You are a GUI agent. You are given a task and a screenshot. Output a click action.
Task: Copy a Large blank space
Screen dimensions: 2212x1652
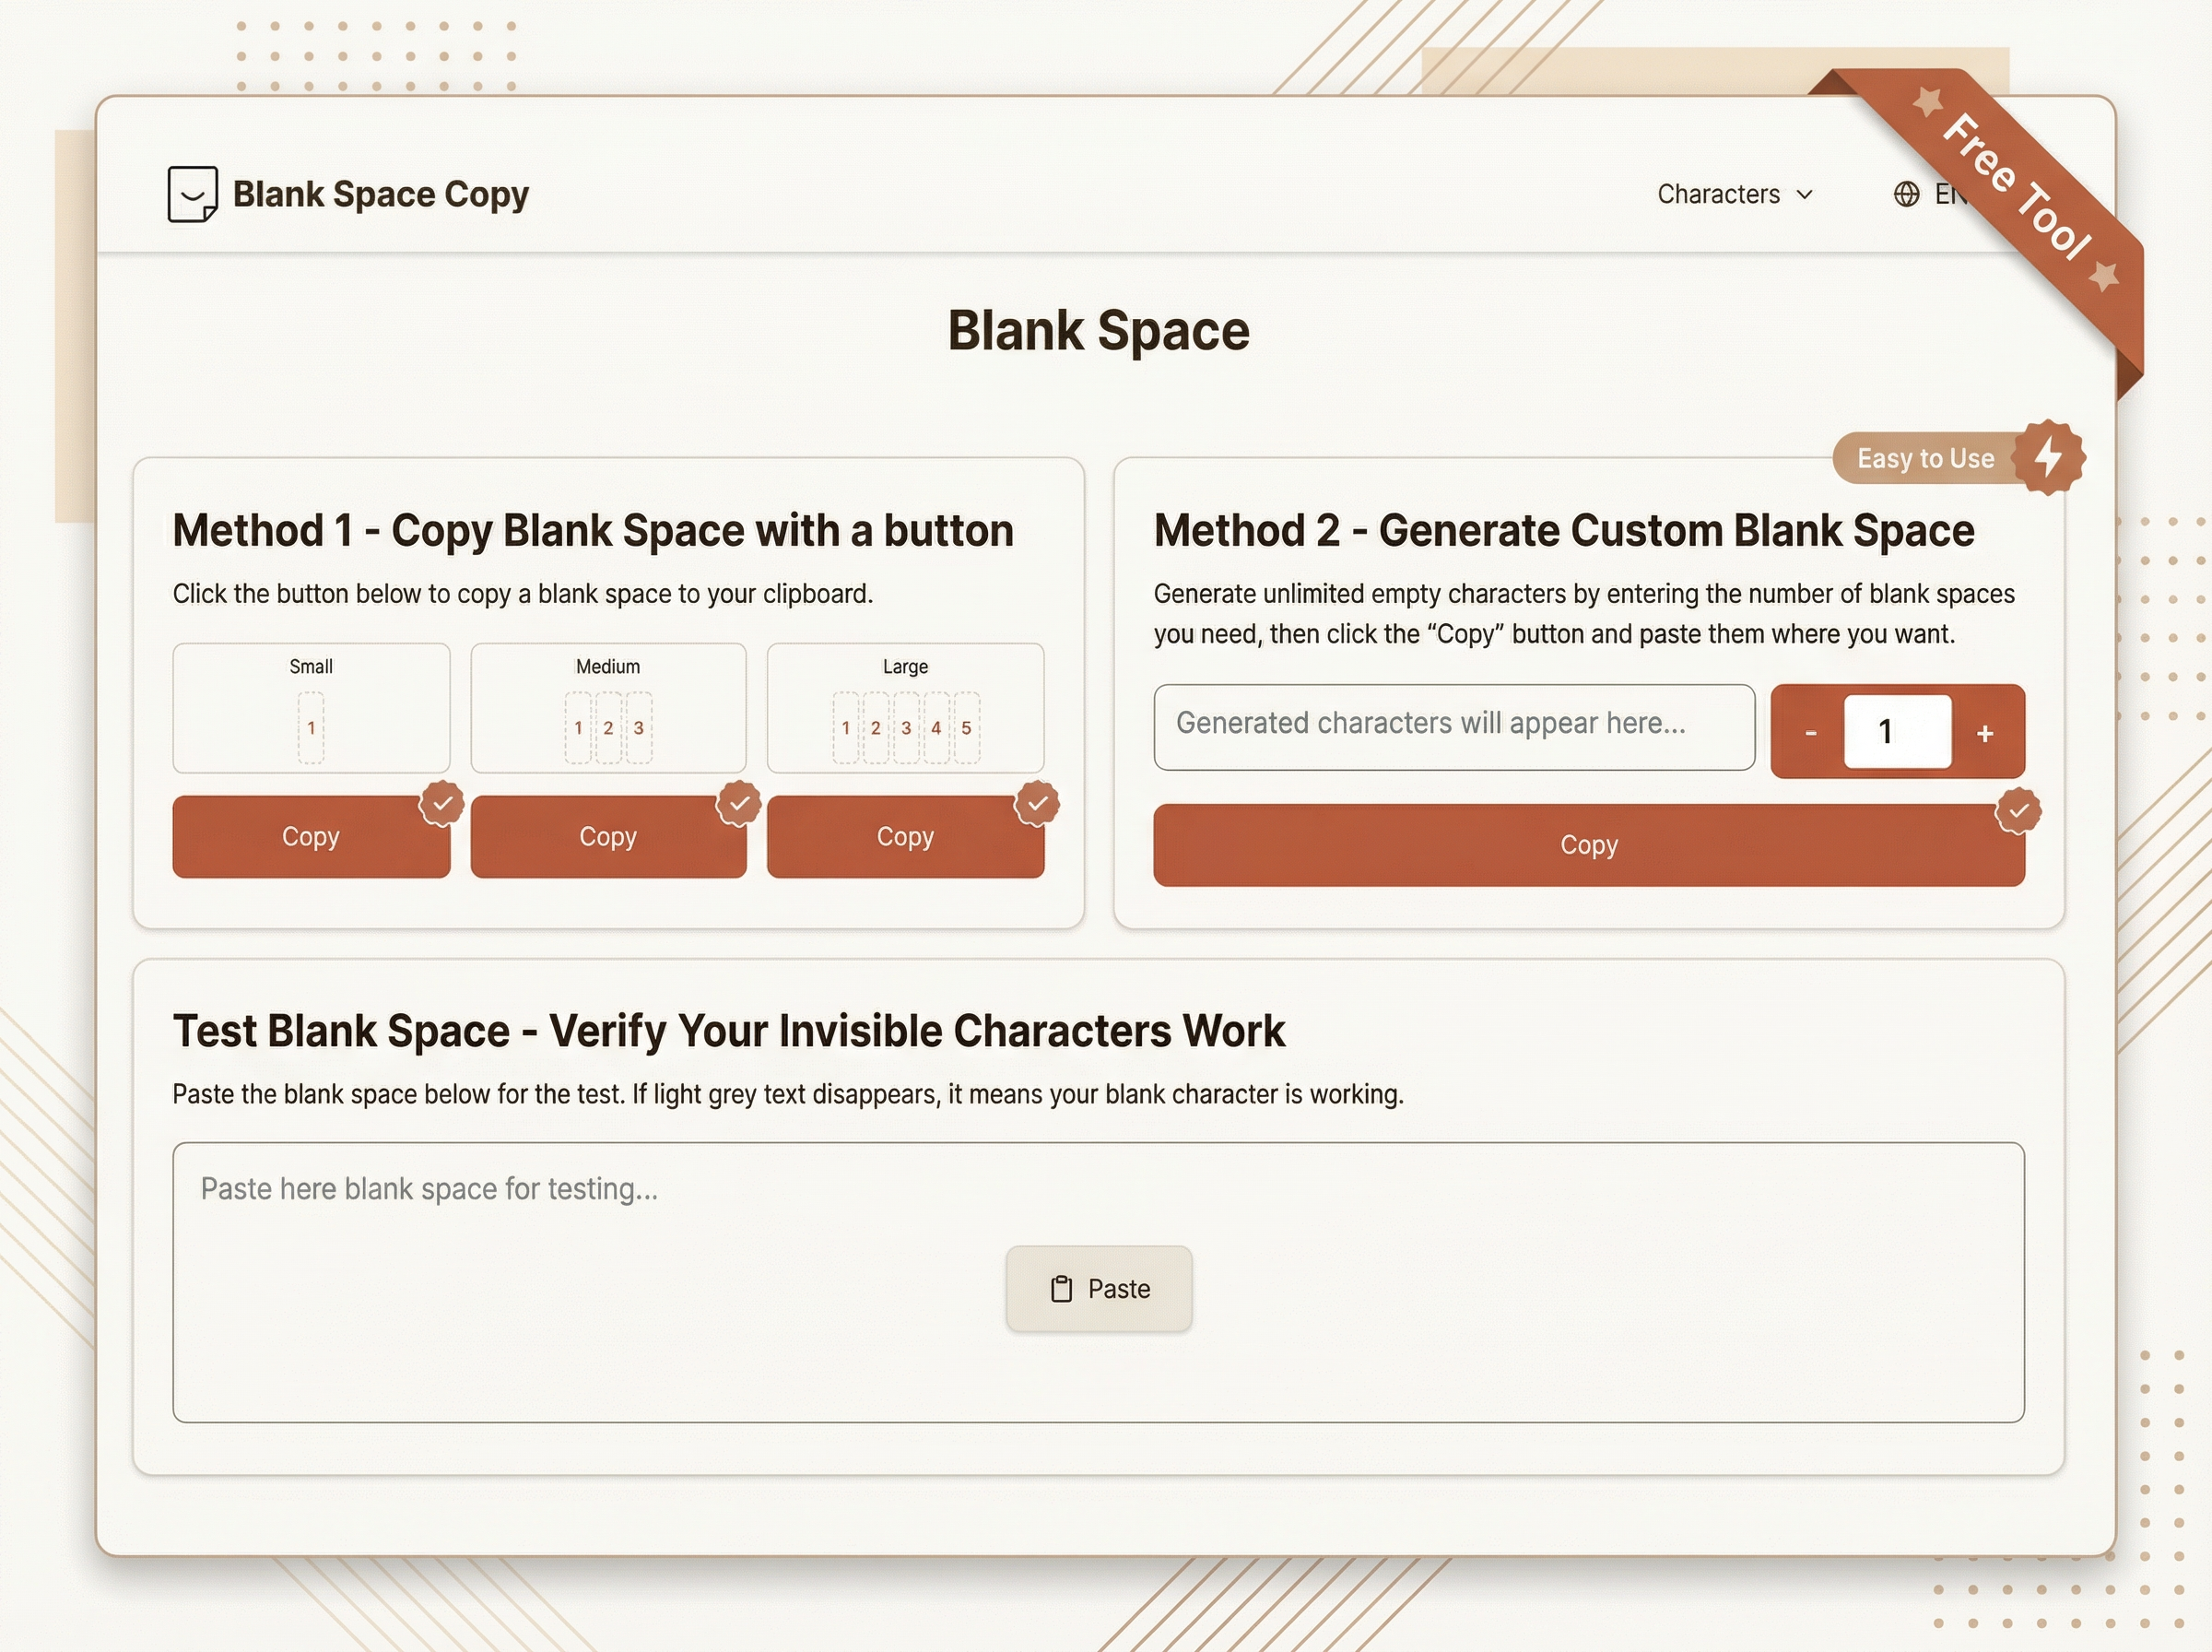(x=906, y=837)
